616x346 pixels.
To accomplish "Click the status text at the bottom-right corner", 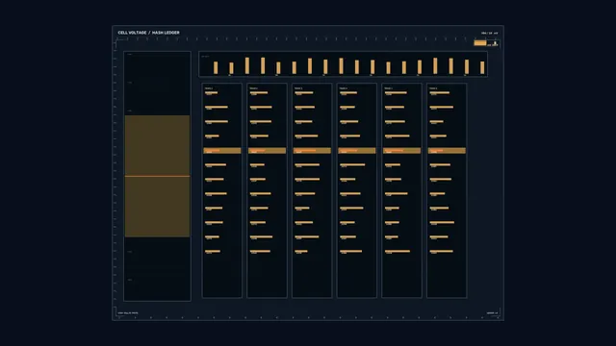I will click(492, 313).
